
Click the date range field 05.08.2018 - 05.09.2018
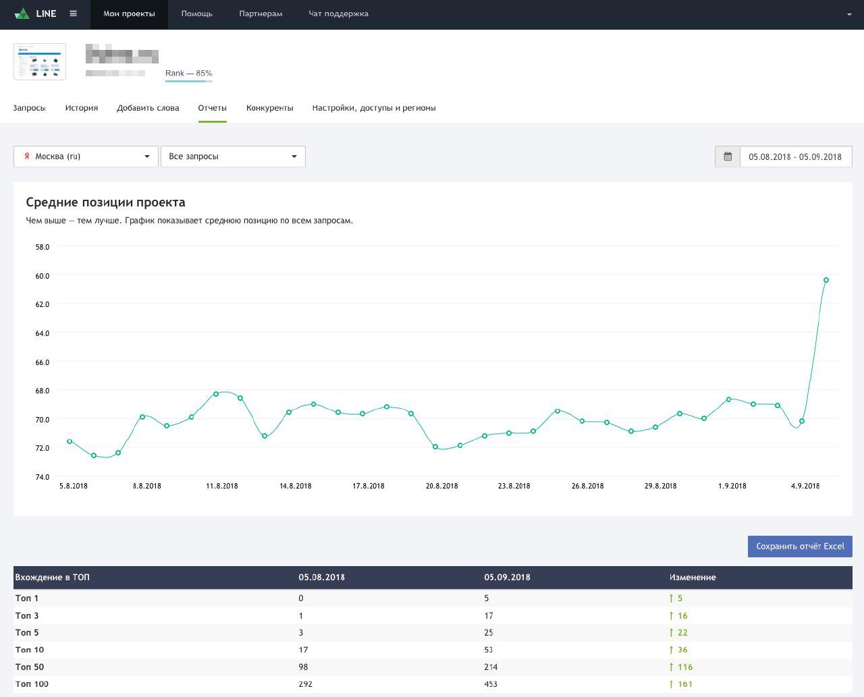pos(795,157)
